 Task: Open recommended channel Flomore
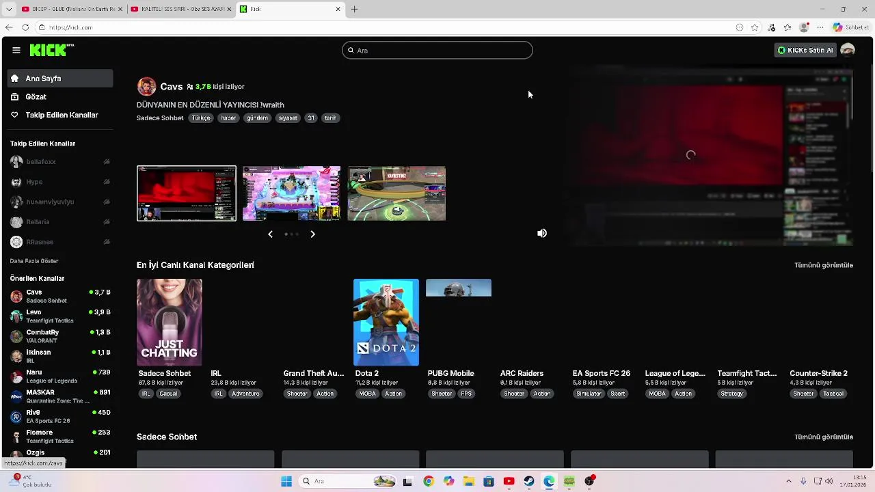pyautogui.click(x=60, y=436)
